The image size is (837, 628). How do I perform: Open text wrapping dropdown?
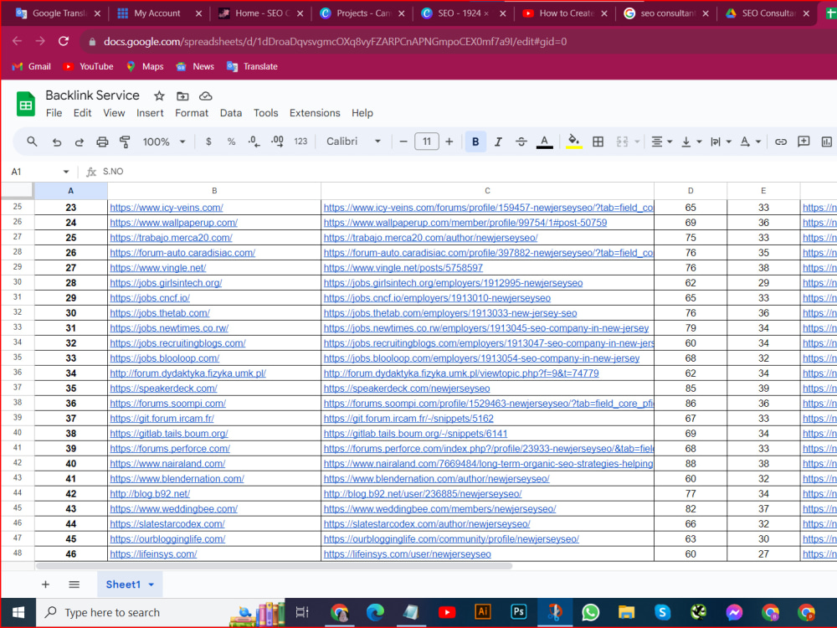[721, 142]
